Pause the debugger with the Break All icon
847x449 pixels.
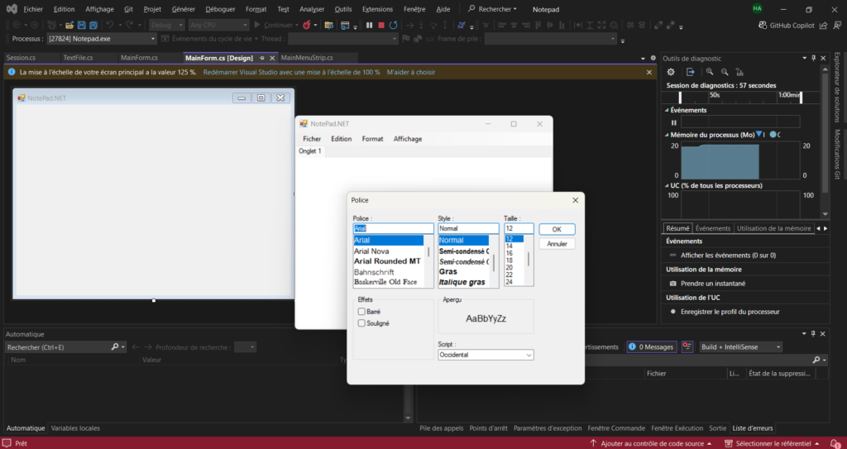(x=368, y=25)
